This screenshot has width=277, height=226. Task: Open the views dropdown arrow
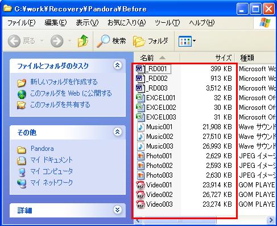click(195, 40)
